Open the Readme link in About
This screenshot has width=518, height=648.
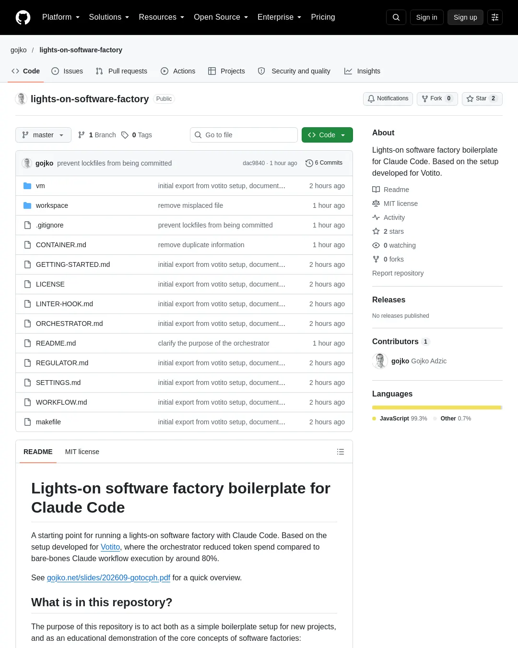coord(390,190)
